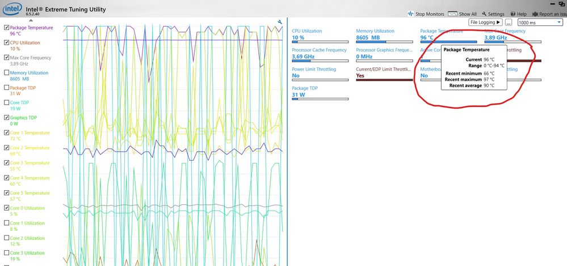Screen dimensions: 567x266
Task: Click the CPU Utilization progress bar
Action: click(x=320, y=42)
